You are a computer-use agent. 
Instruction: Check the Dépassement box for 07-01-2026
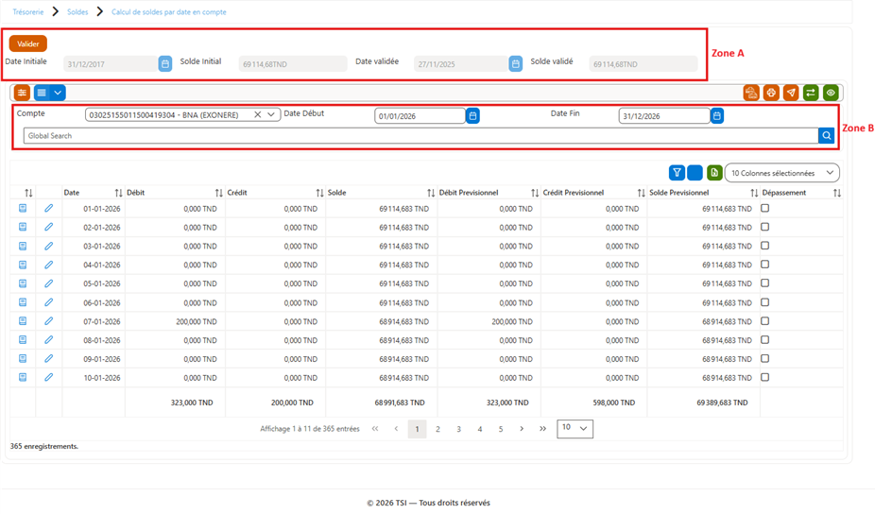[765, 321]
